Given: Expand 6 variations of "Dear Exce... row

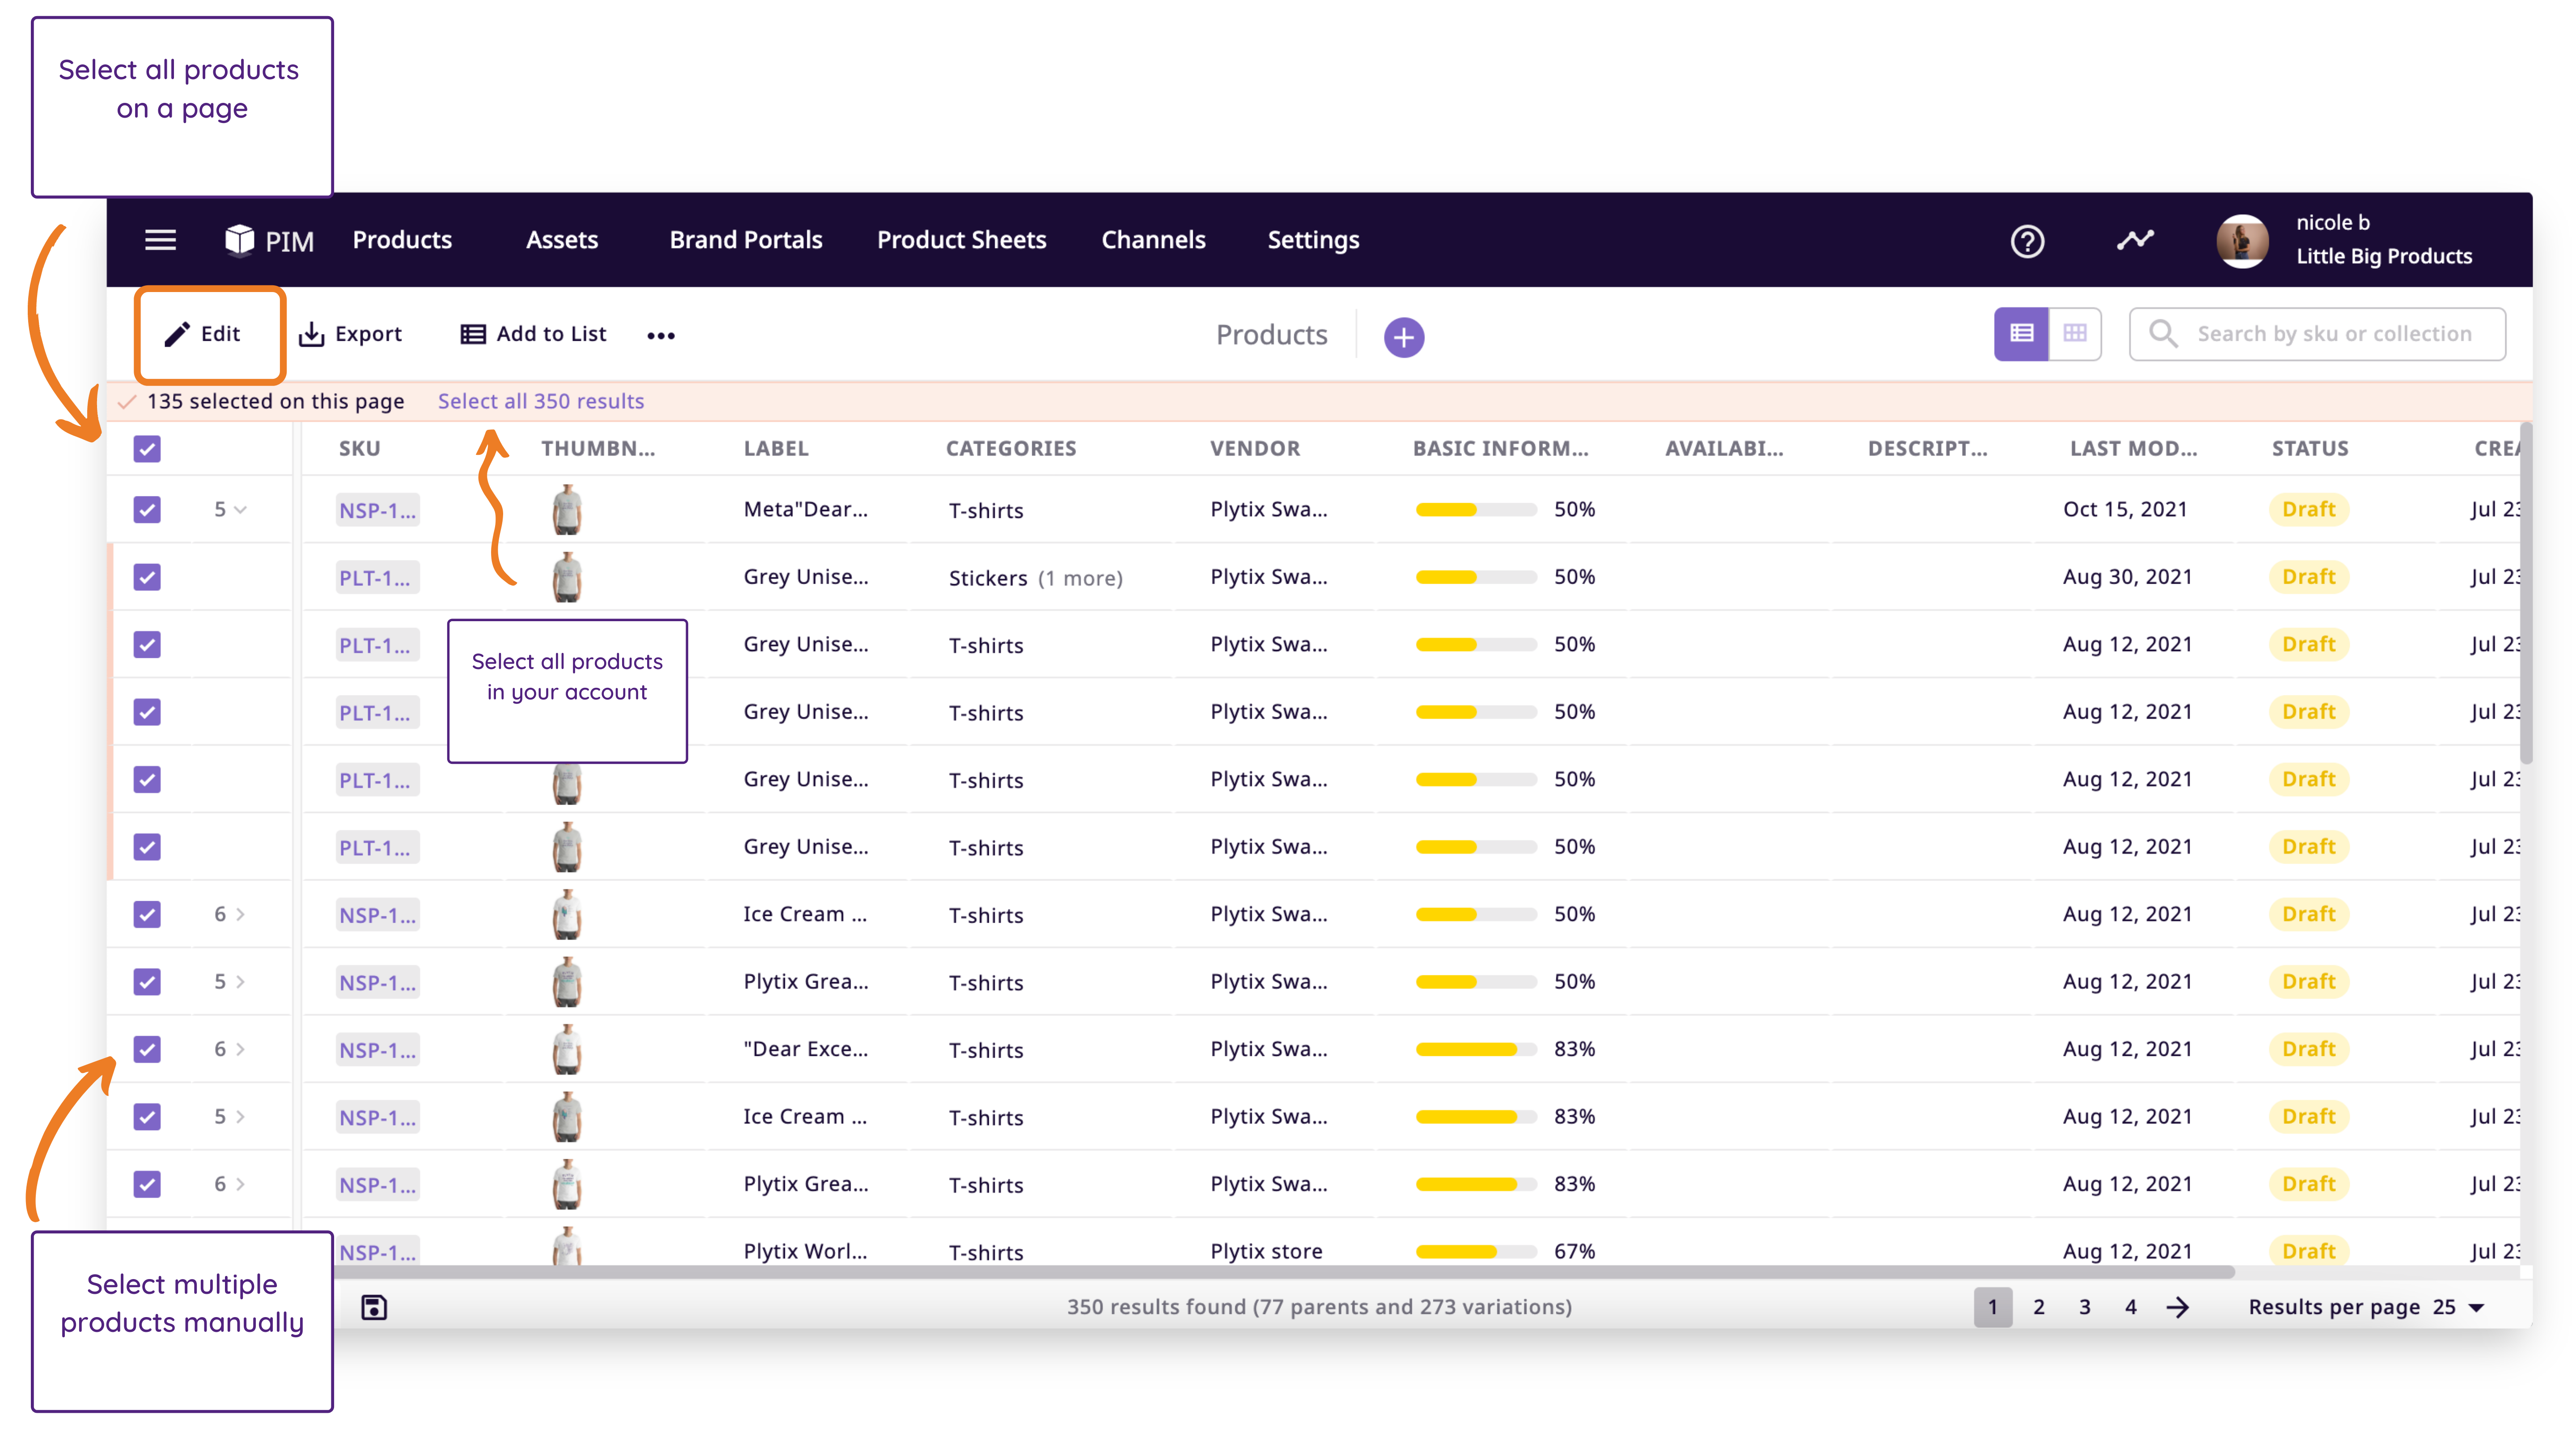Looking at the screenshot, I should [230, 1049].
